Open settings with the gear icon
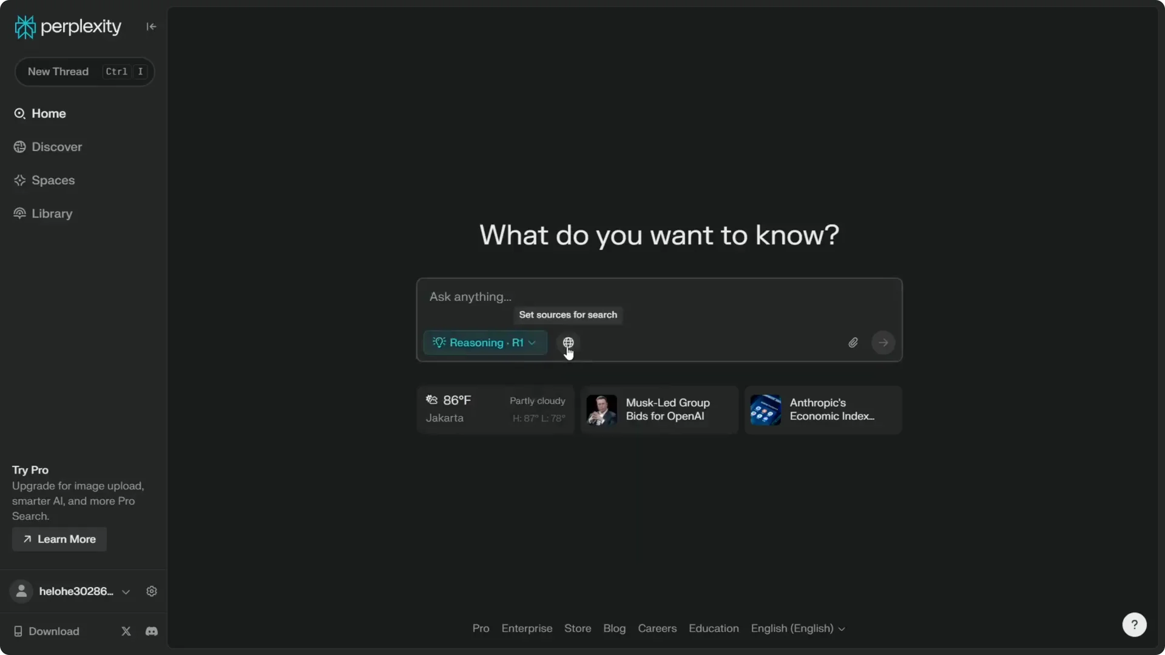 tap(151, 591)
